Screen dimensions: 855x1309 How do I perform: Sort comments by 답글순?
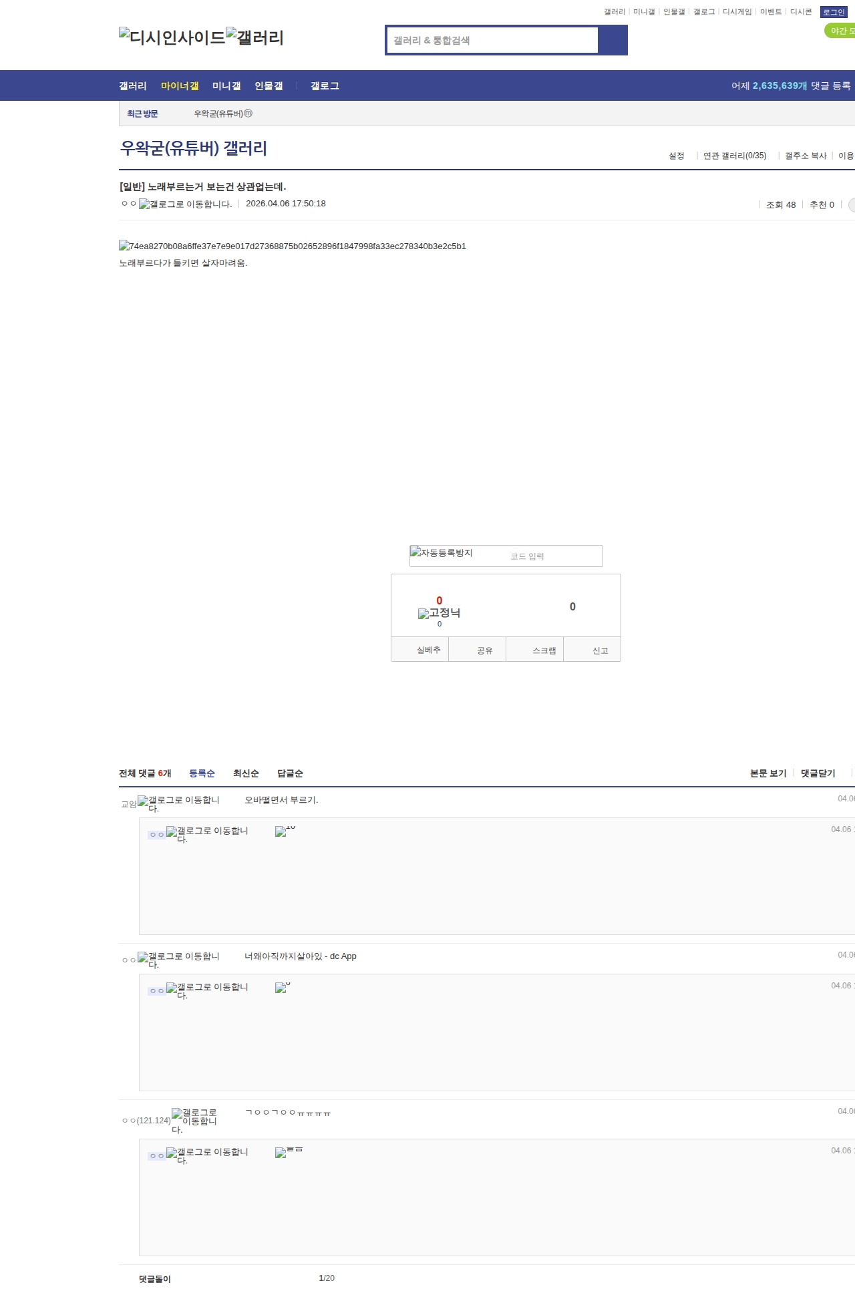tap(290, 773)
